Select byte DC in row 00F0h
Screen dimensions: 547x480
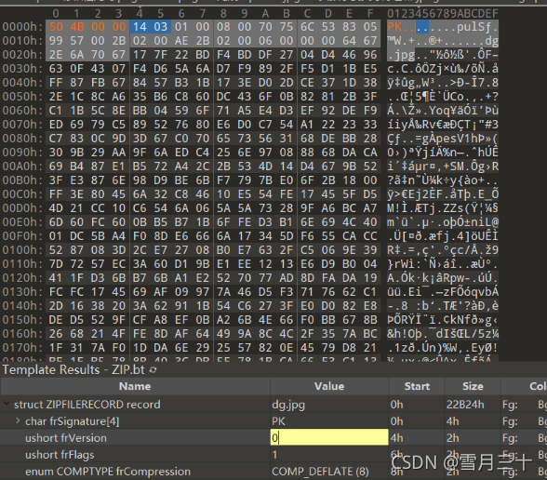76,236
